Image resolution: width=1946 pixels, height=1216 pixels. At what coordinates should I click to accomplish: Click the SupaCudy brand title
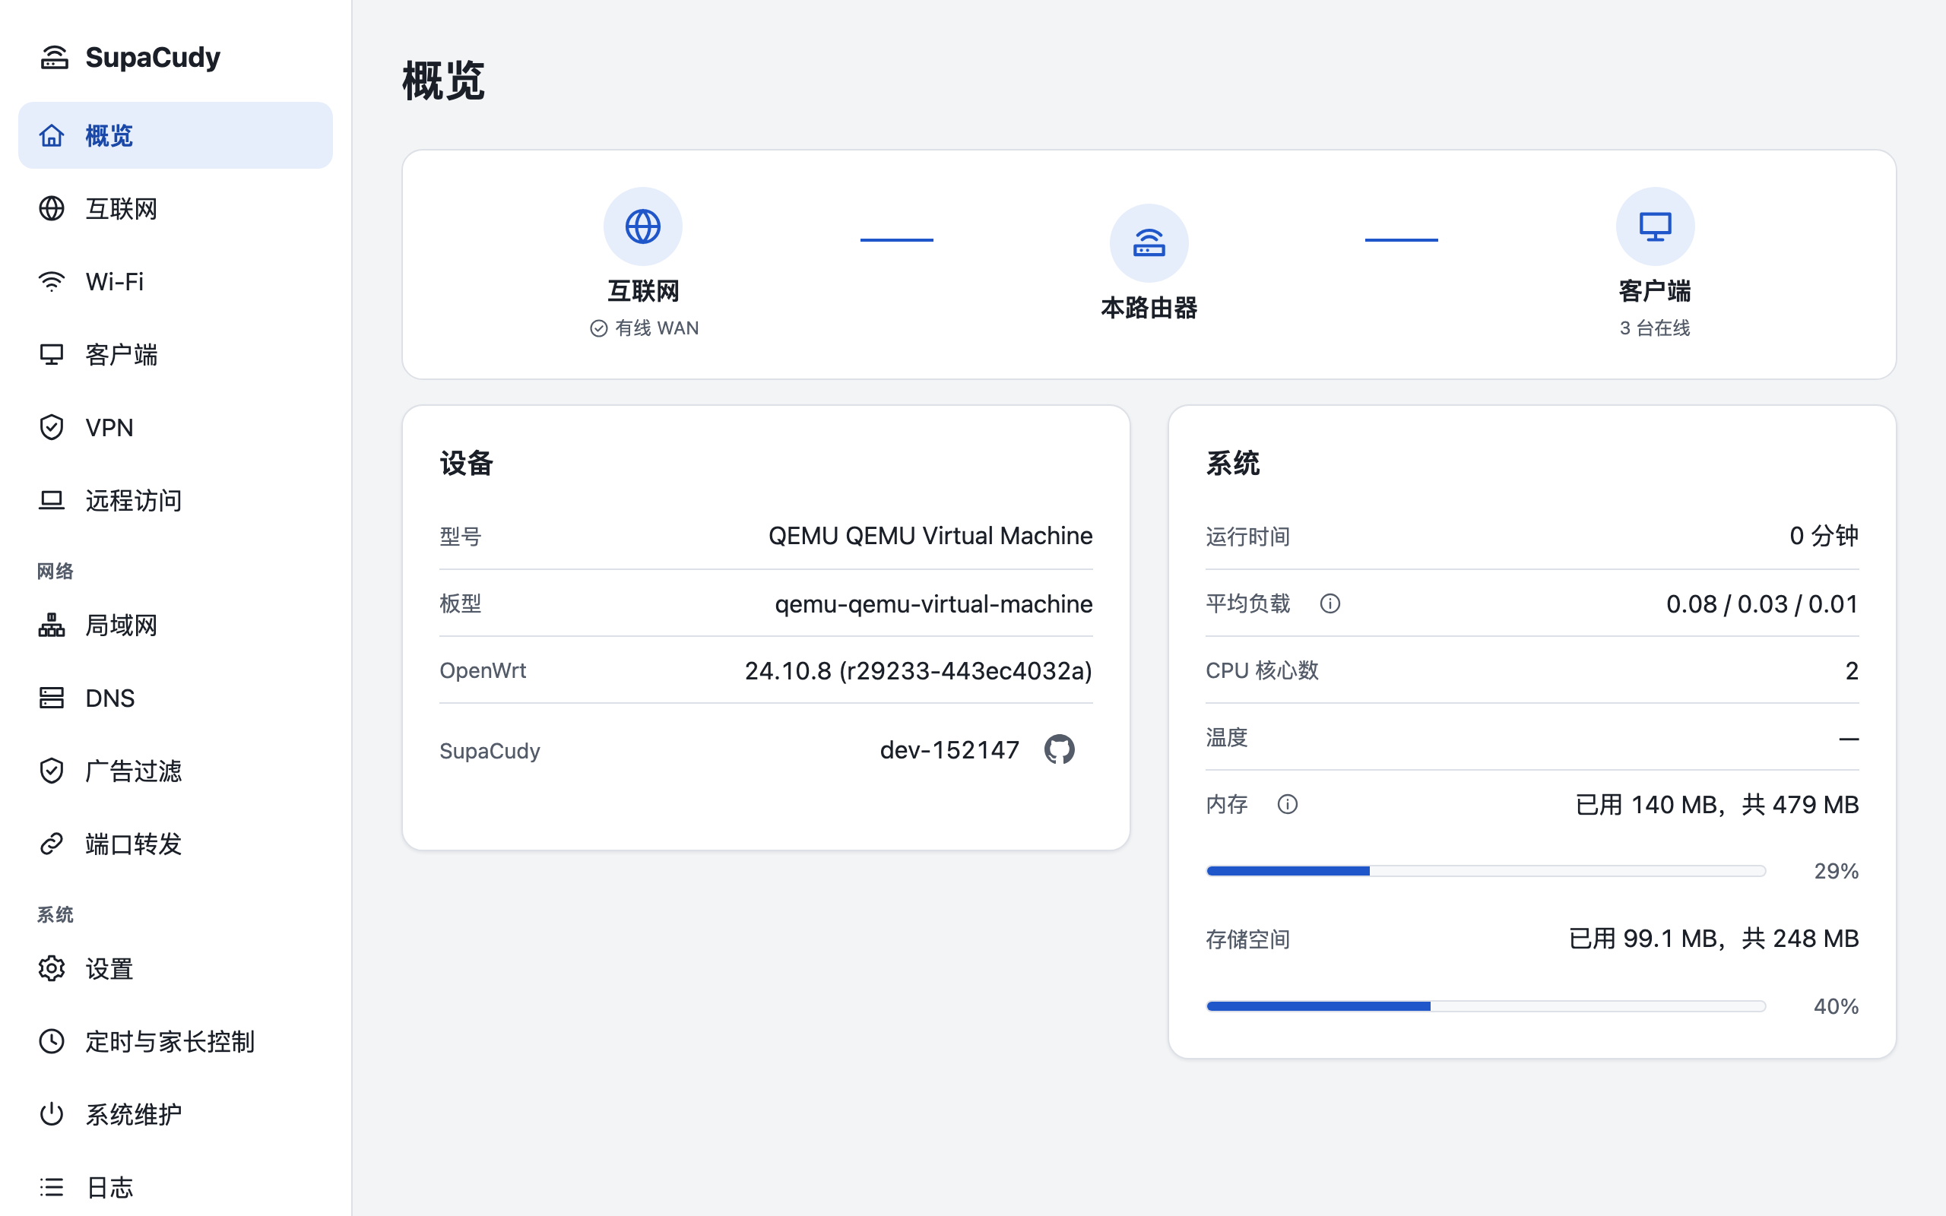(x=153, y=57)
